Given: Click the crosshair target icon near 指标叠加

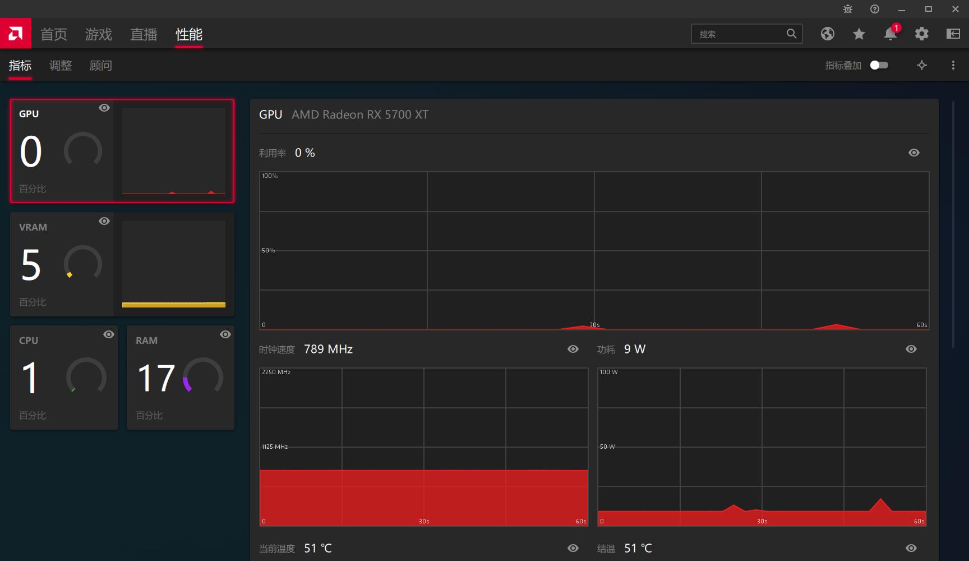Looking at the screenshot, I should 921,65.
